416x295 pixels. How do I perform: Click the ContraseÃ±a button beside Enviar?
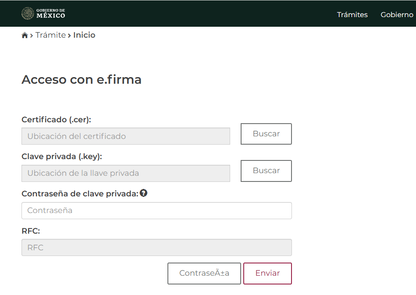click(204, 273)
